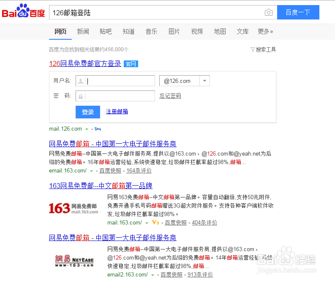Switch to the 音乐 tab
The image size is (335, 282).
[x=151, y=31]
